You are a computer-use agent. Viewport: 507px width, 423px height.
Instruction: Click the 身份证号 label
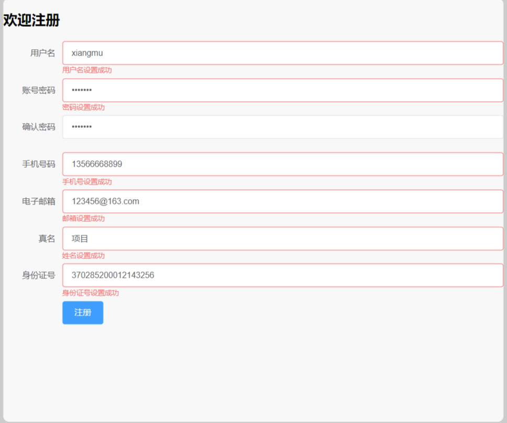coord(38,275)
